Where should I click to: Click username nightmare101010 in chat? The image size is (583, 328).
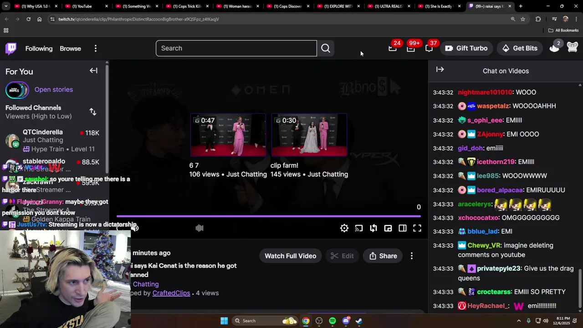[485, 92]
